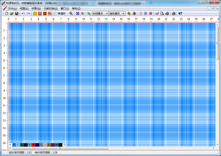Open the 文件(U) menu
221x156 pixels.
click(x=12, y=9)
